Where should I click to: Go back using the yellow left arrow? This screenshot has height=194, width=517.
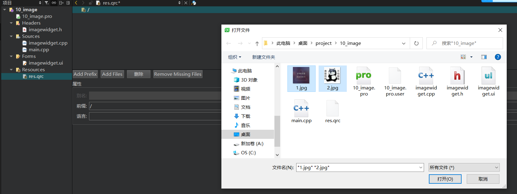[x=76, y=3]
